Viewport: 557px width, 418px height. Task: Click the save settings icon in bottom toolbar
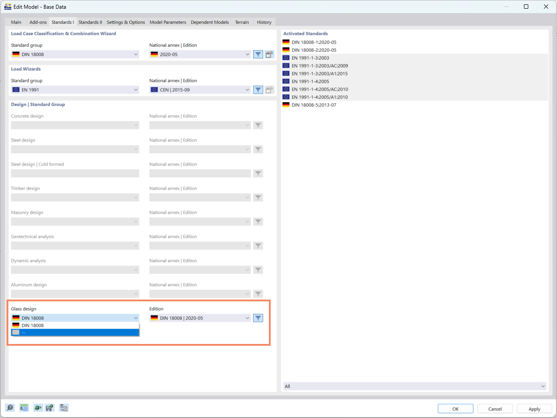pos(50,408)
